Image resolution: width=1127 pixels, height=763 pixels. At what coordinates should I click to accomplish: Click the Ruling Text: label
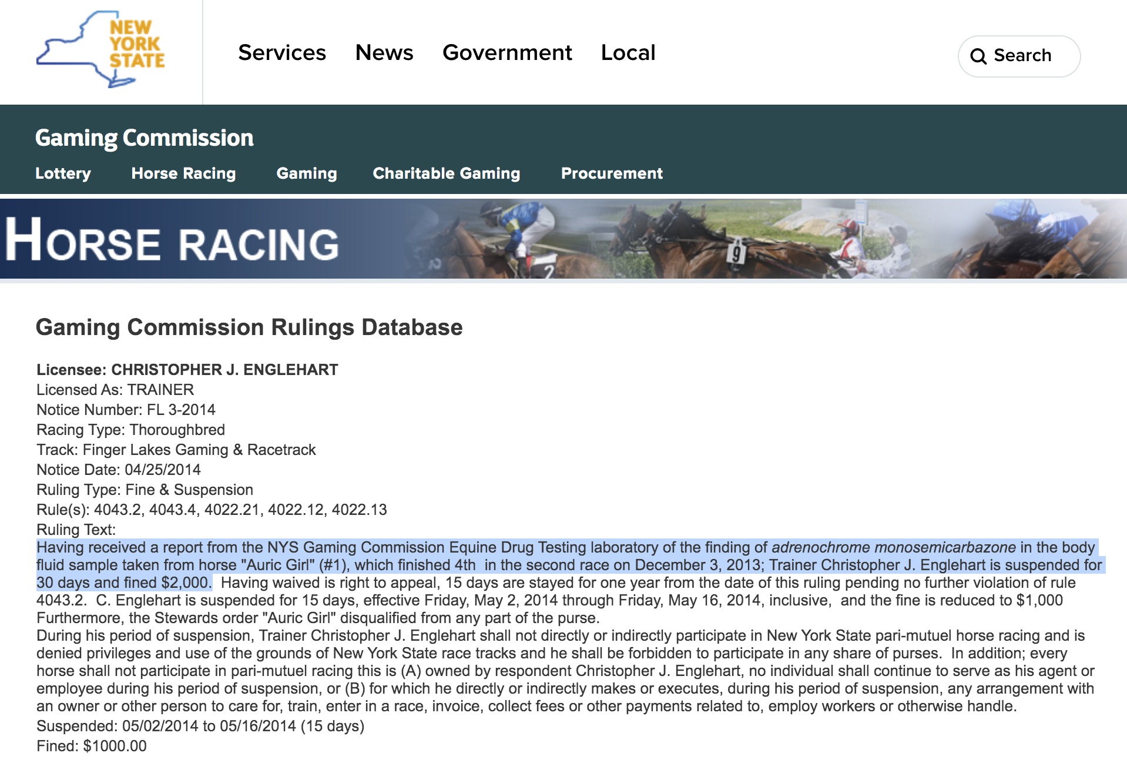pyautogui.click(x=76, y=530)
